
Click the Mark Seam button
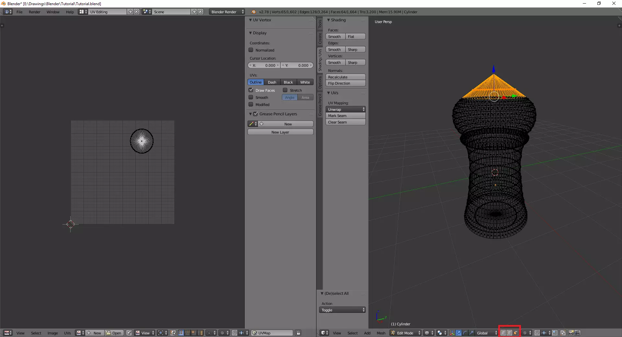point(345,116)
